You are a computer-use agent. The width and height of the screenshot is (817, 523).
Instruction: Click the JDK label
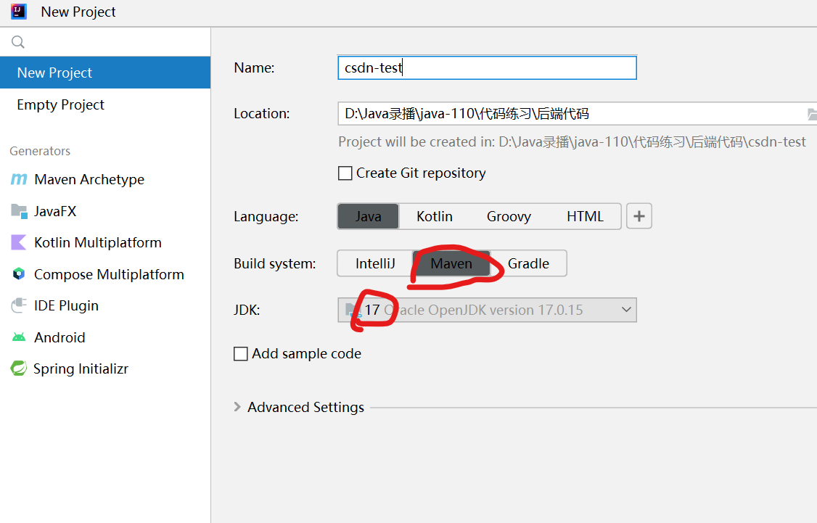247,310
